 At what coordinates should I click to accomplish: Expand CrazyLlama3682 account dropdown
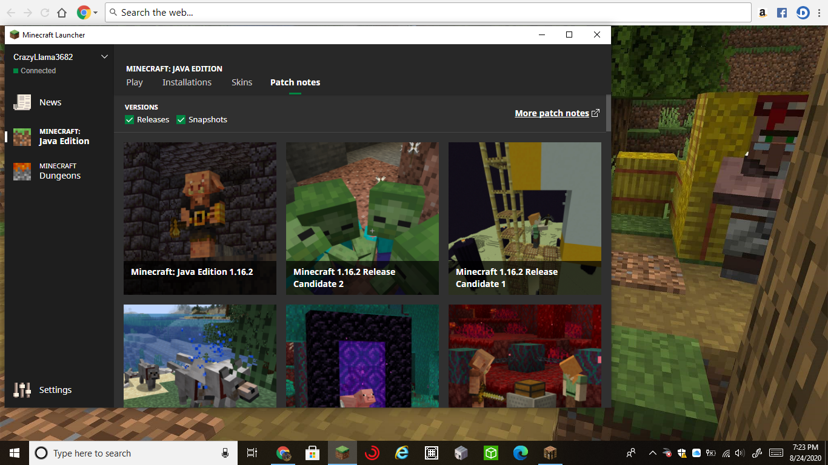click(104, 57)
